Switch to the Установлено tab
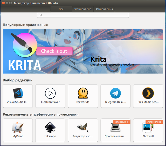This screenshot has width=166, height=146. coord(83,9)
